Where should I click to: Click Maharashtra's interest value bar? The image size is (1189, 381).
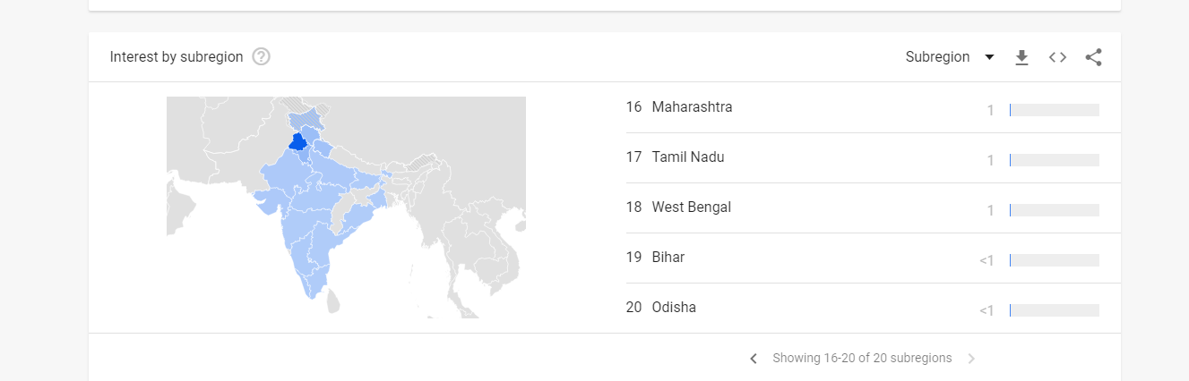tap(1054, 110)
